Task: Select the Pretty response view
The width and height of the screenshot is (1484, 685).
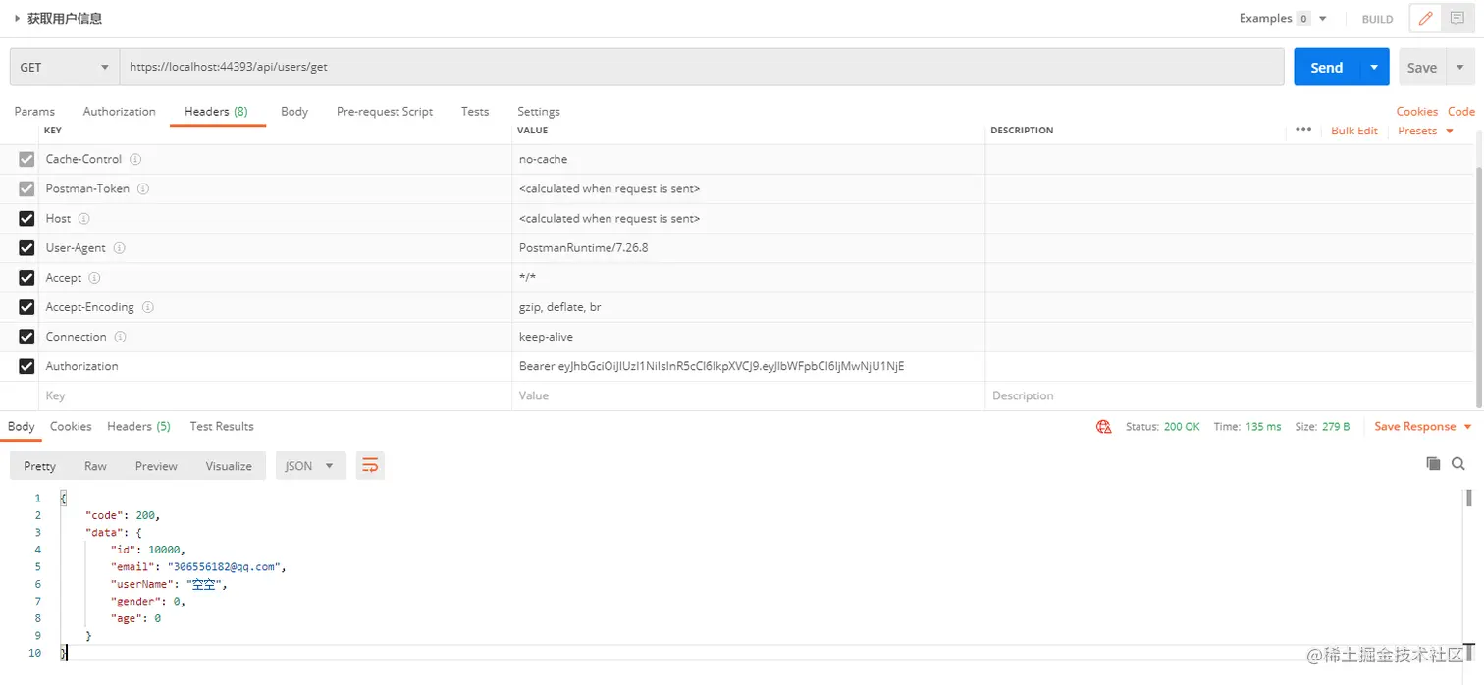Action: (40, 466)
